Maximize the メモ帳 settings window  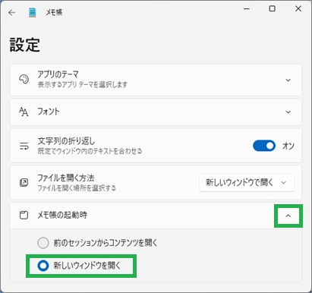(273, 9)
